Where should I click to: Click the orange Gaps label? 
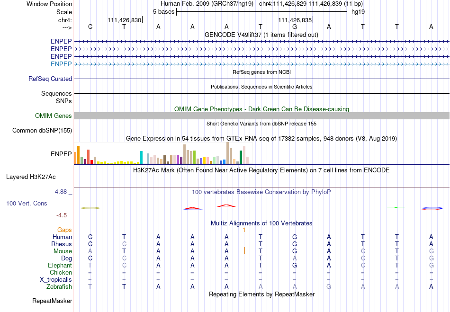[64, 230]
